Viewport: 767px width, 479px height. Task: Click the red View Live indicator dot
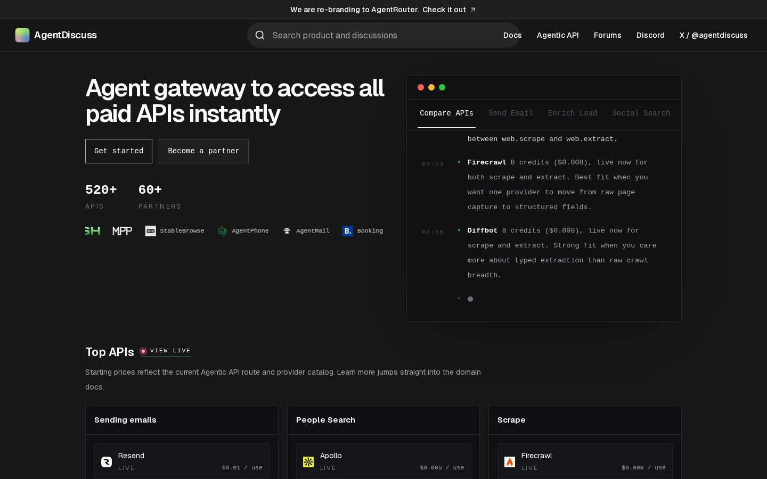coord(143,351)
